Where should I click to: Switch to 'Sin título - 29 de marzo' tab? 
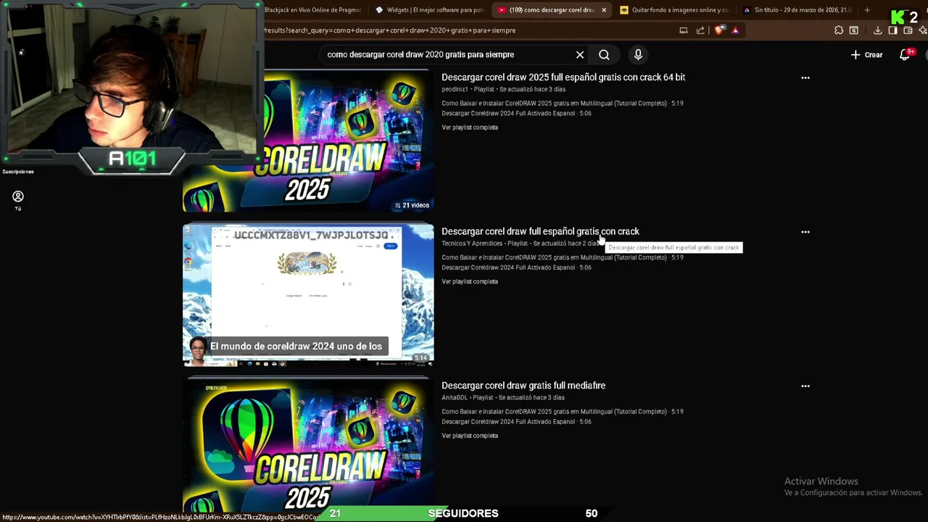pyautogui.click(x=797, y=10)
